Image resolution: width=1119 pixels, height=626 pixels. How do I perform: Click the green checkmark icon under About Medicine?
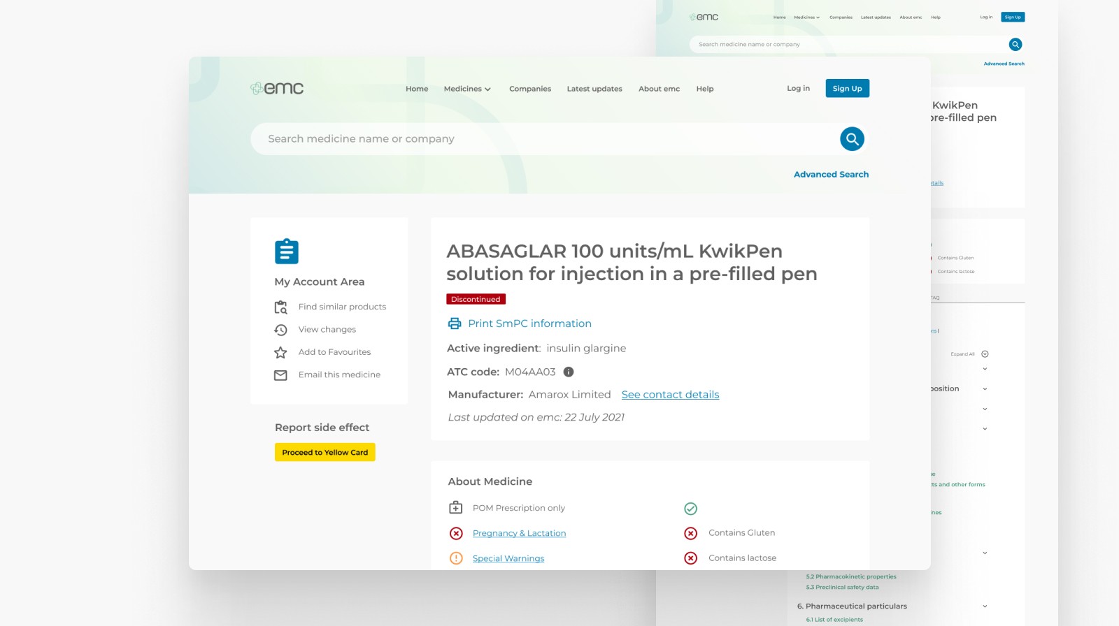[x=690, y=509]
